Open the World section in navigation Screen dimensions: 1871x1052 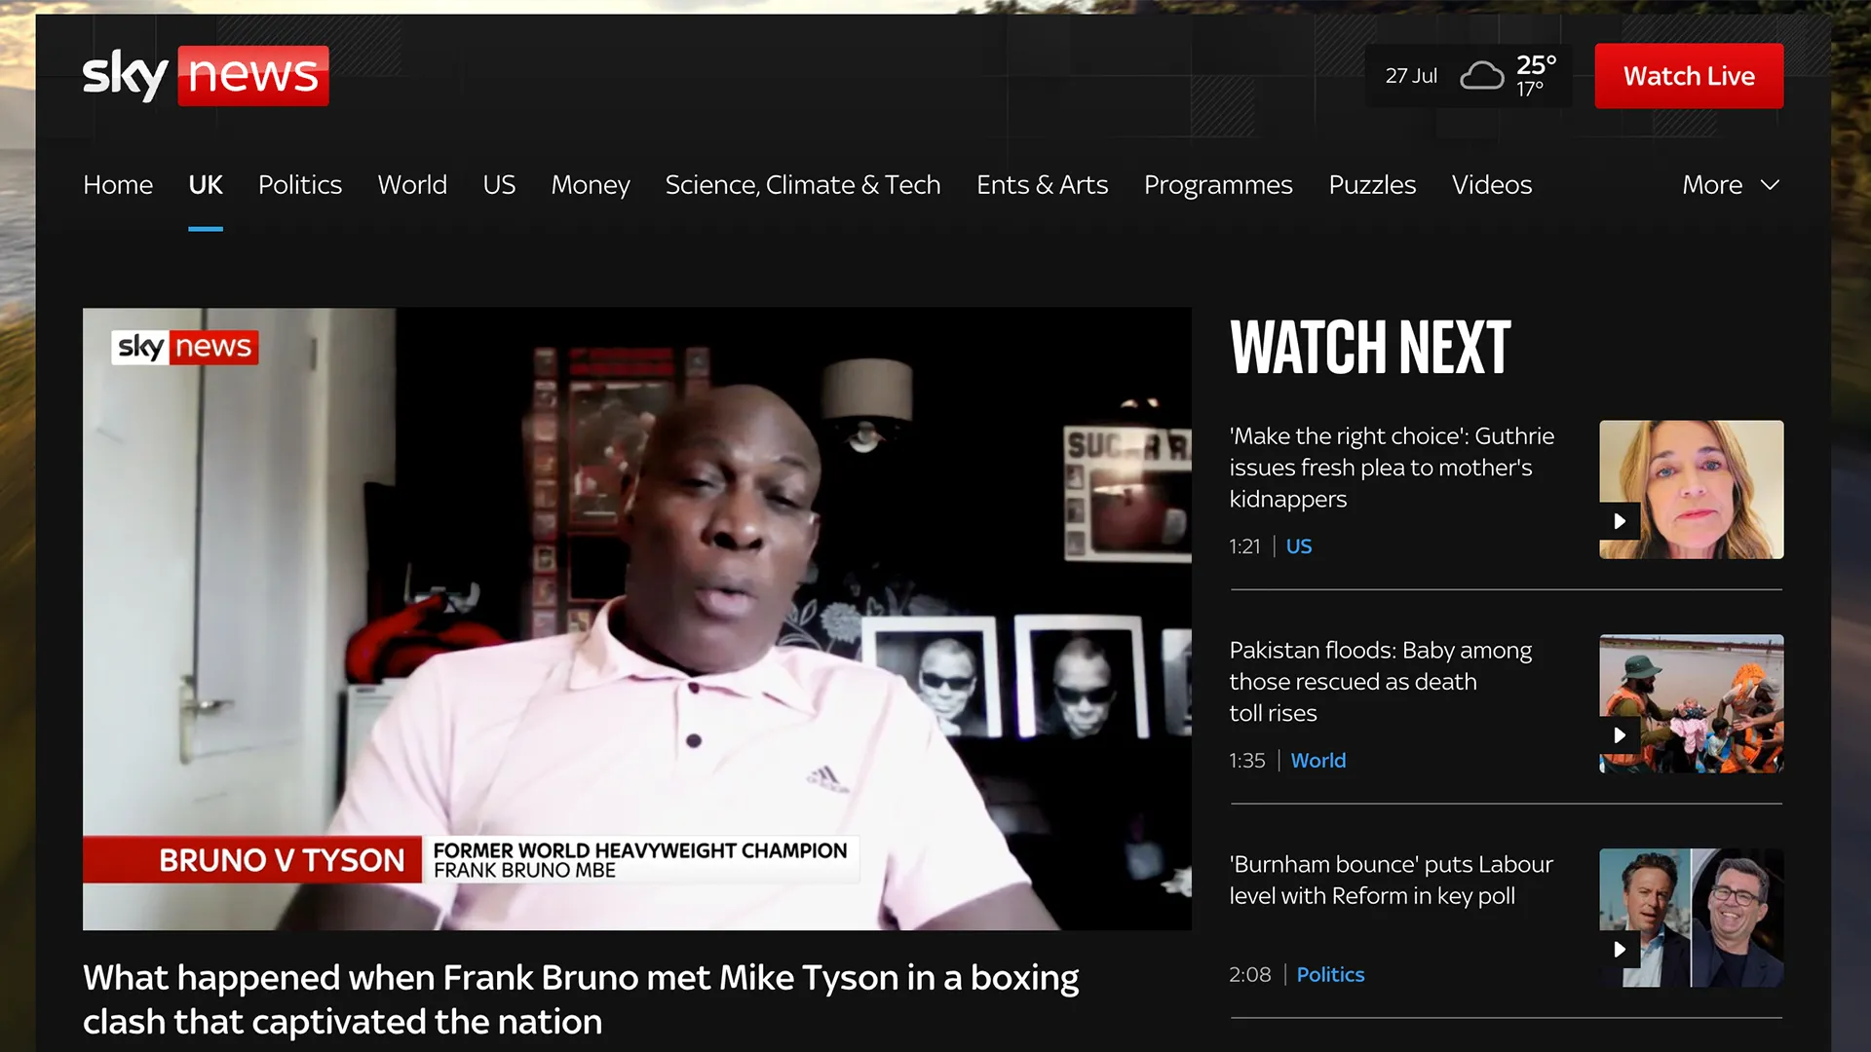412,185
